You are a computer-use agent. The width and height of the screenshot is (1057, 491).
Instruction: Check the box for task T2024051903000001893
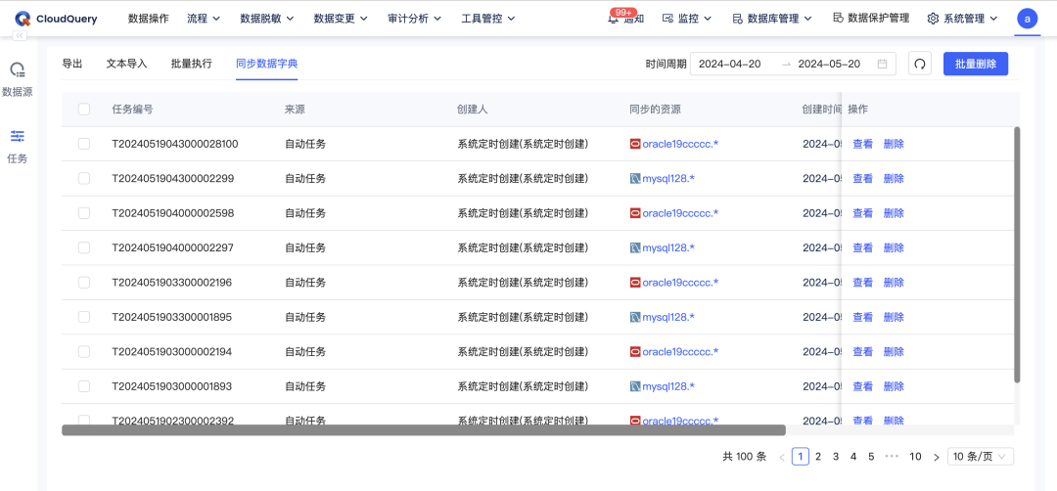84,386
